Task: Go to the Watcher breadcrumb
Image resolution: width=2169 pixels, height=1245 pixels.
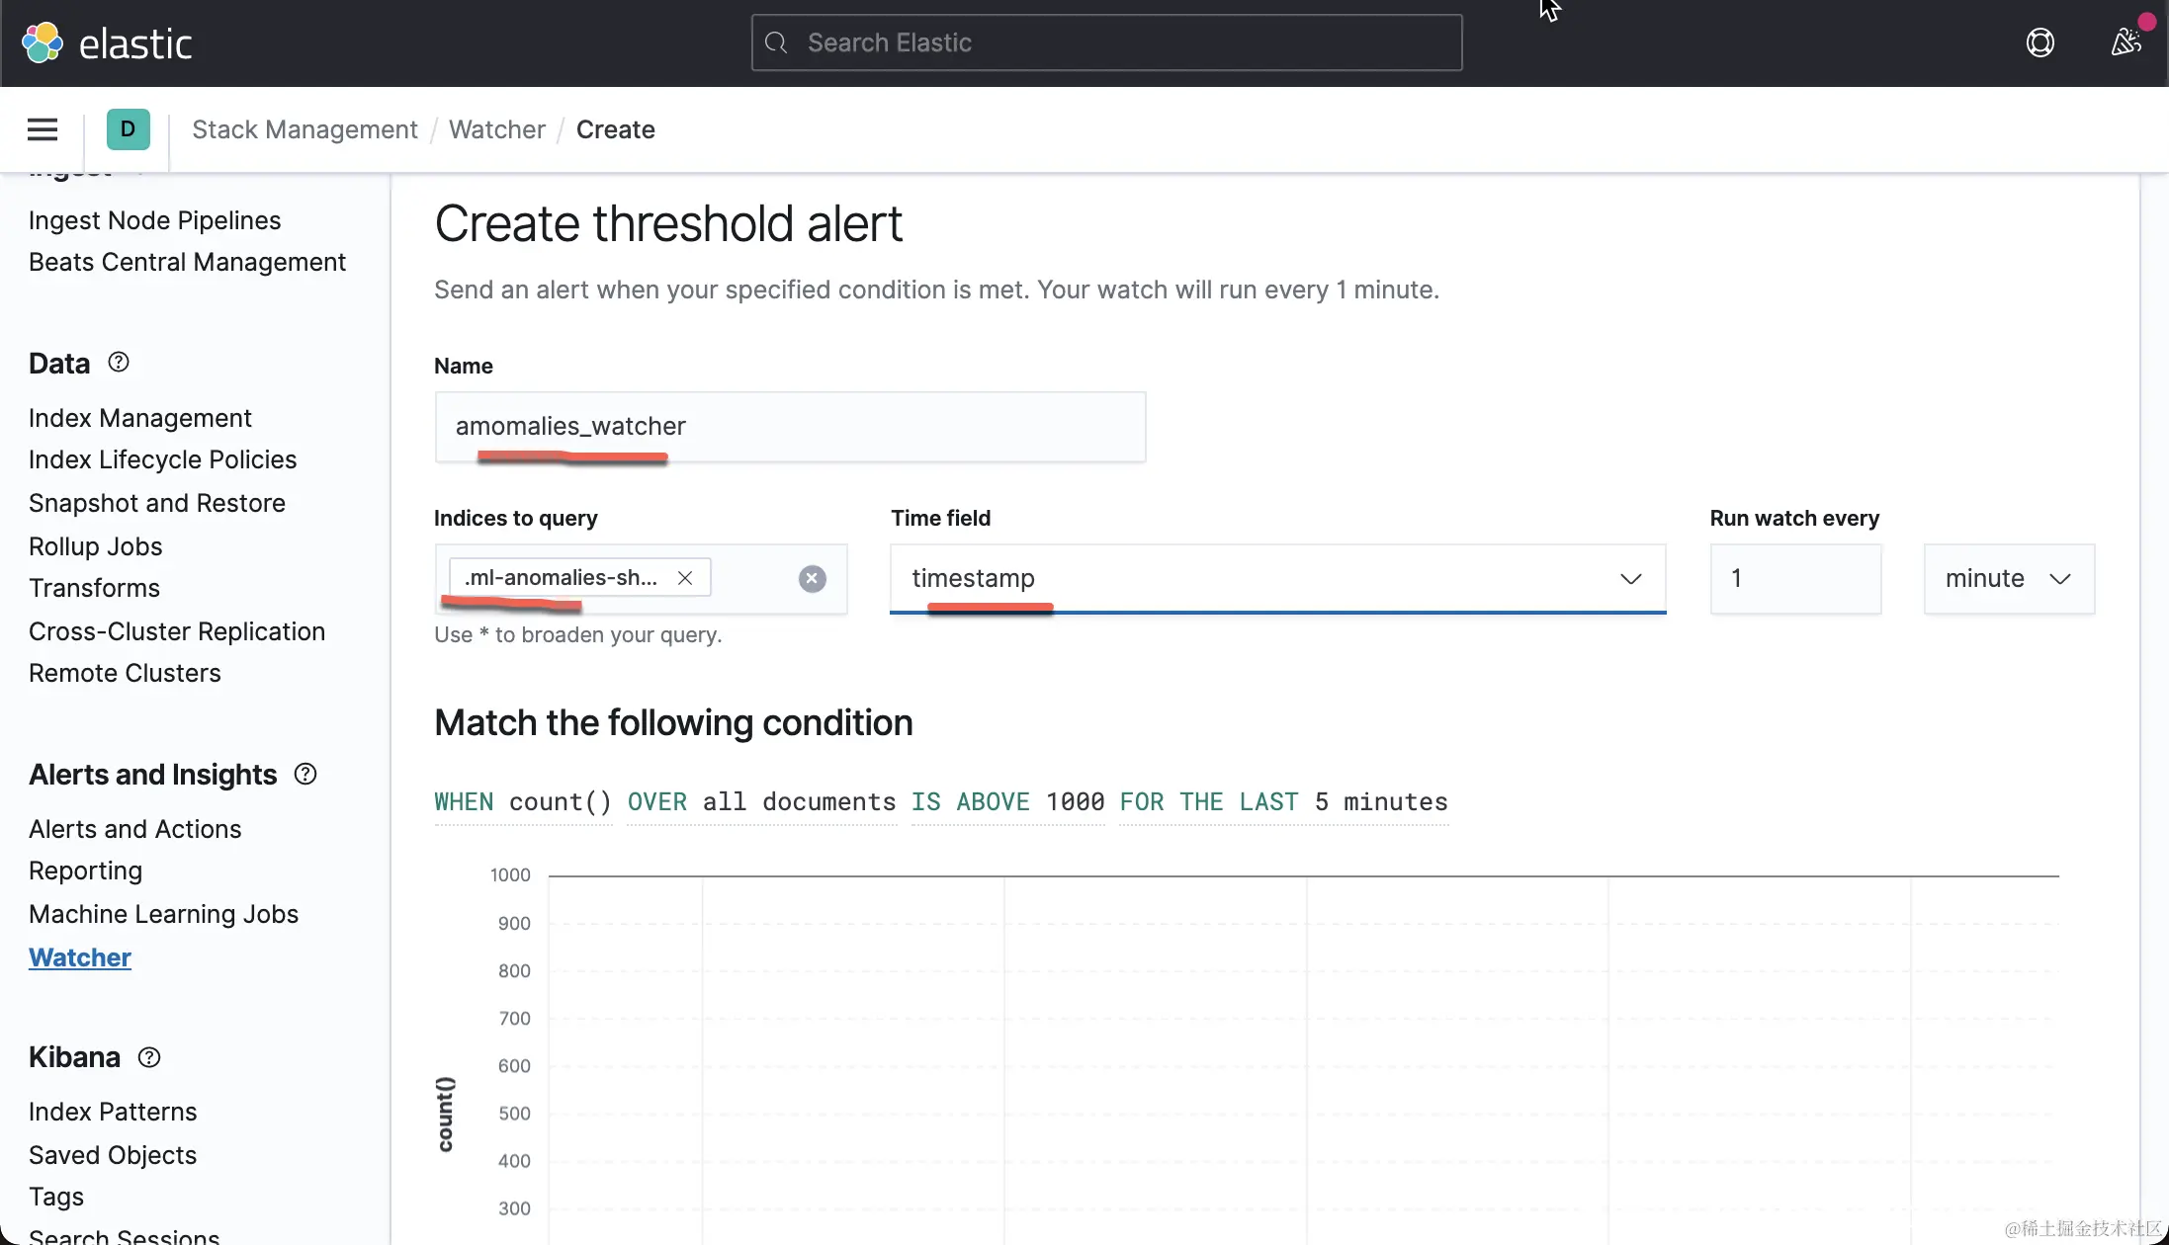Action: click(496, 129)
